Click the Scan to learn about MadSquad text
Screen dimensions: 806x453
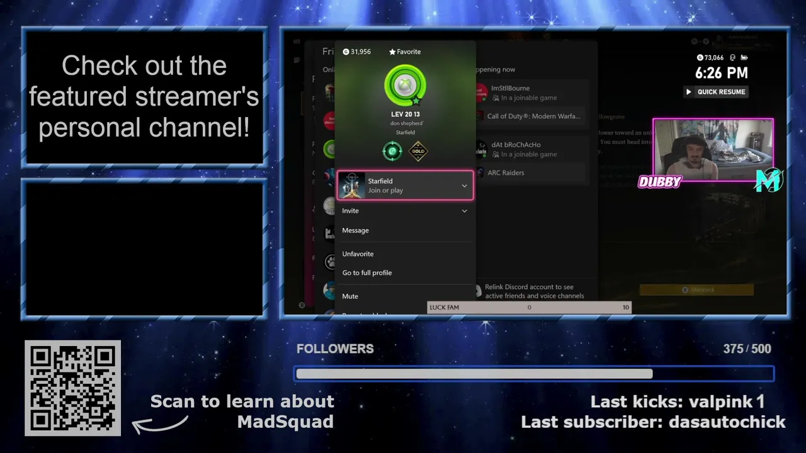tap(242, 411)
